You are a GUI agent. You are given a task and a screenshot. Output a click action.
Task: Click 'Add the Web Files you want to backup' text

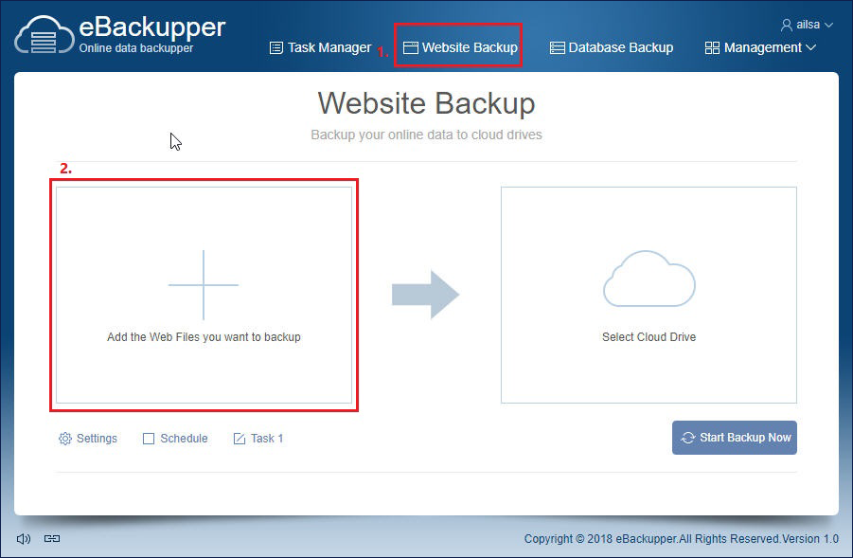(204, 337)
